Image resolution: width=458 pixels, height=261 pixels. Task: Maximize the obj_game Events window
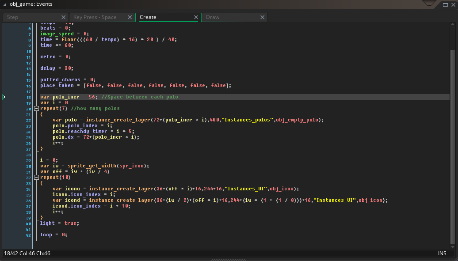(446, 5)
